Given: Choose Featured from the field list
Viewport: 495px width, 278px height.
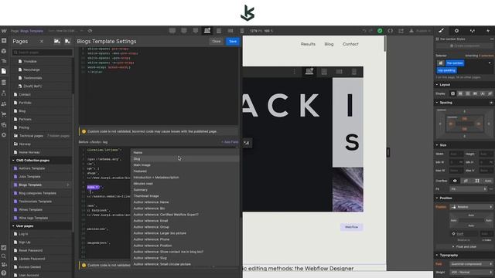Looking at the screenshot, I should [x=185, y=171].
